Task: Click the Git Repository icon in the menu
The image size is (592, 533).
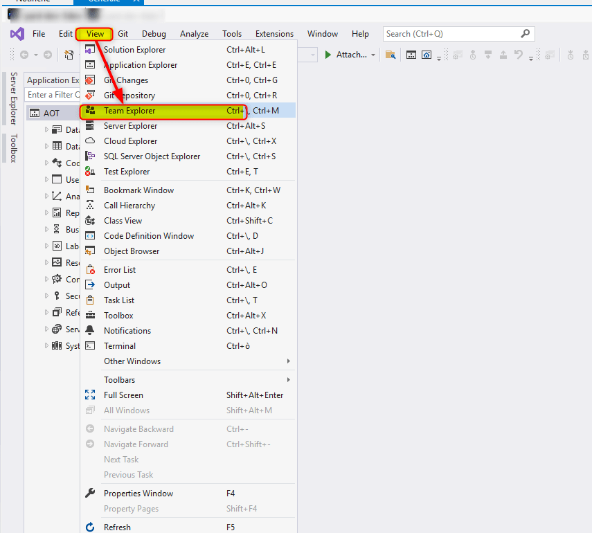Action: (x=90, y=96)
